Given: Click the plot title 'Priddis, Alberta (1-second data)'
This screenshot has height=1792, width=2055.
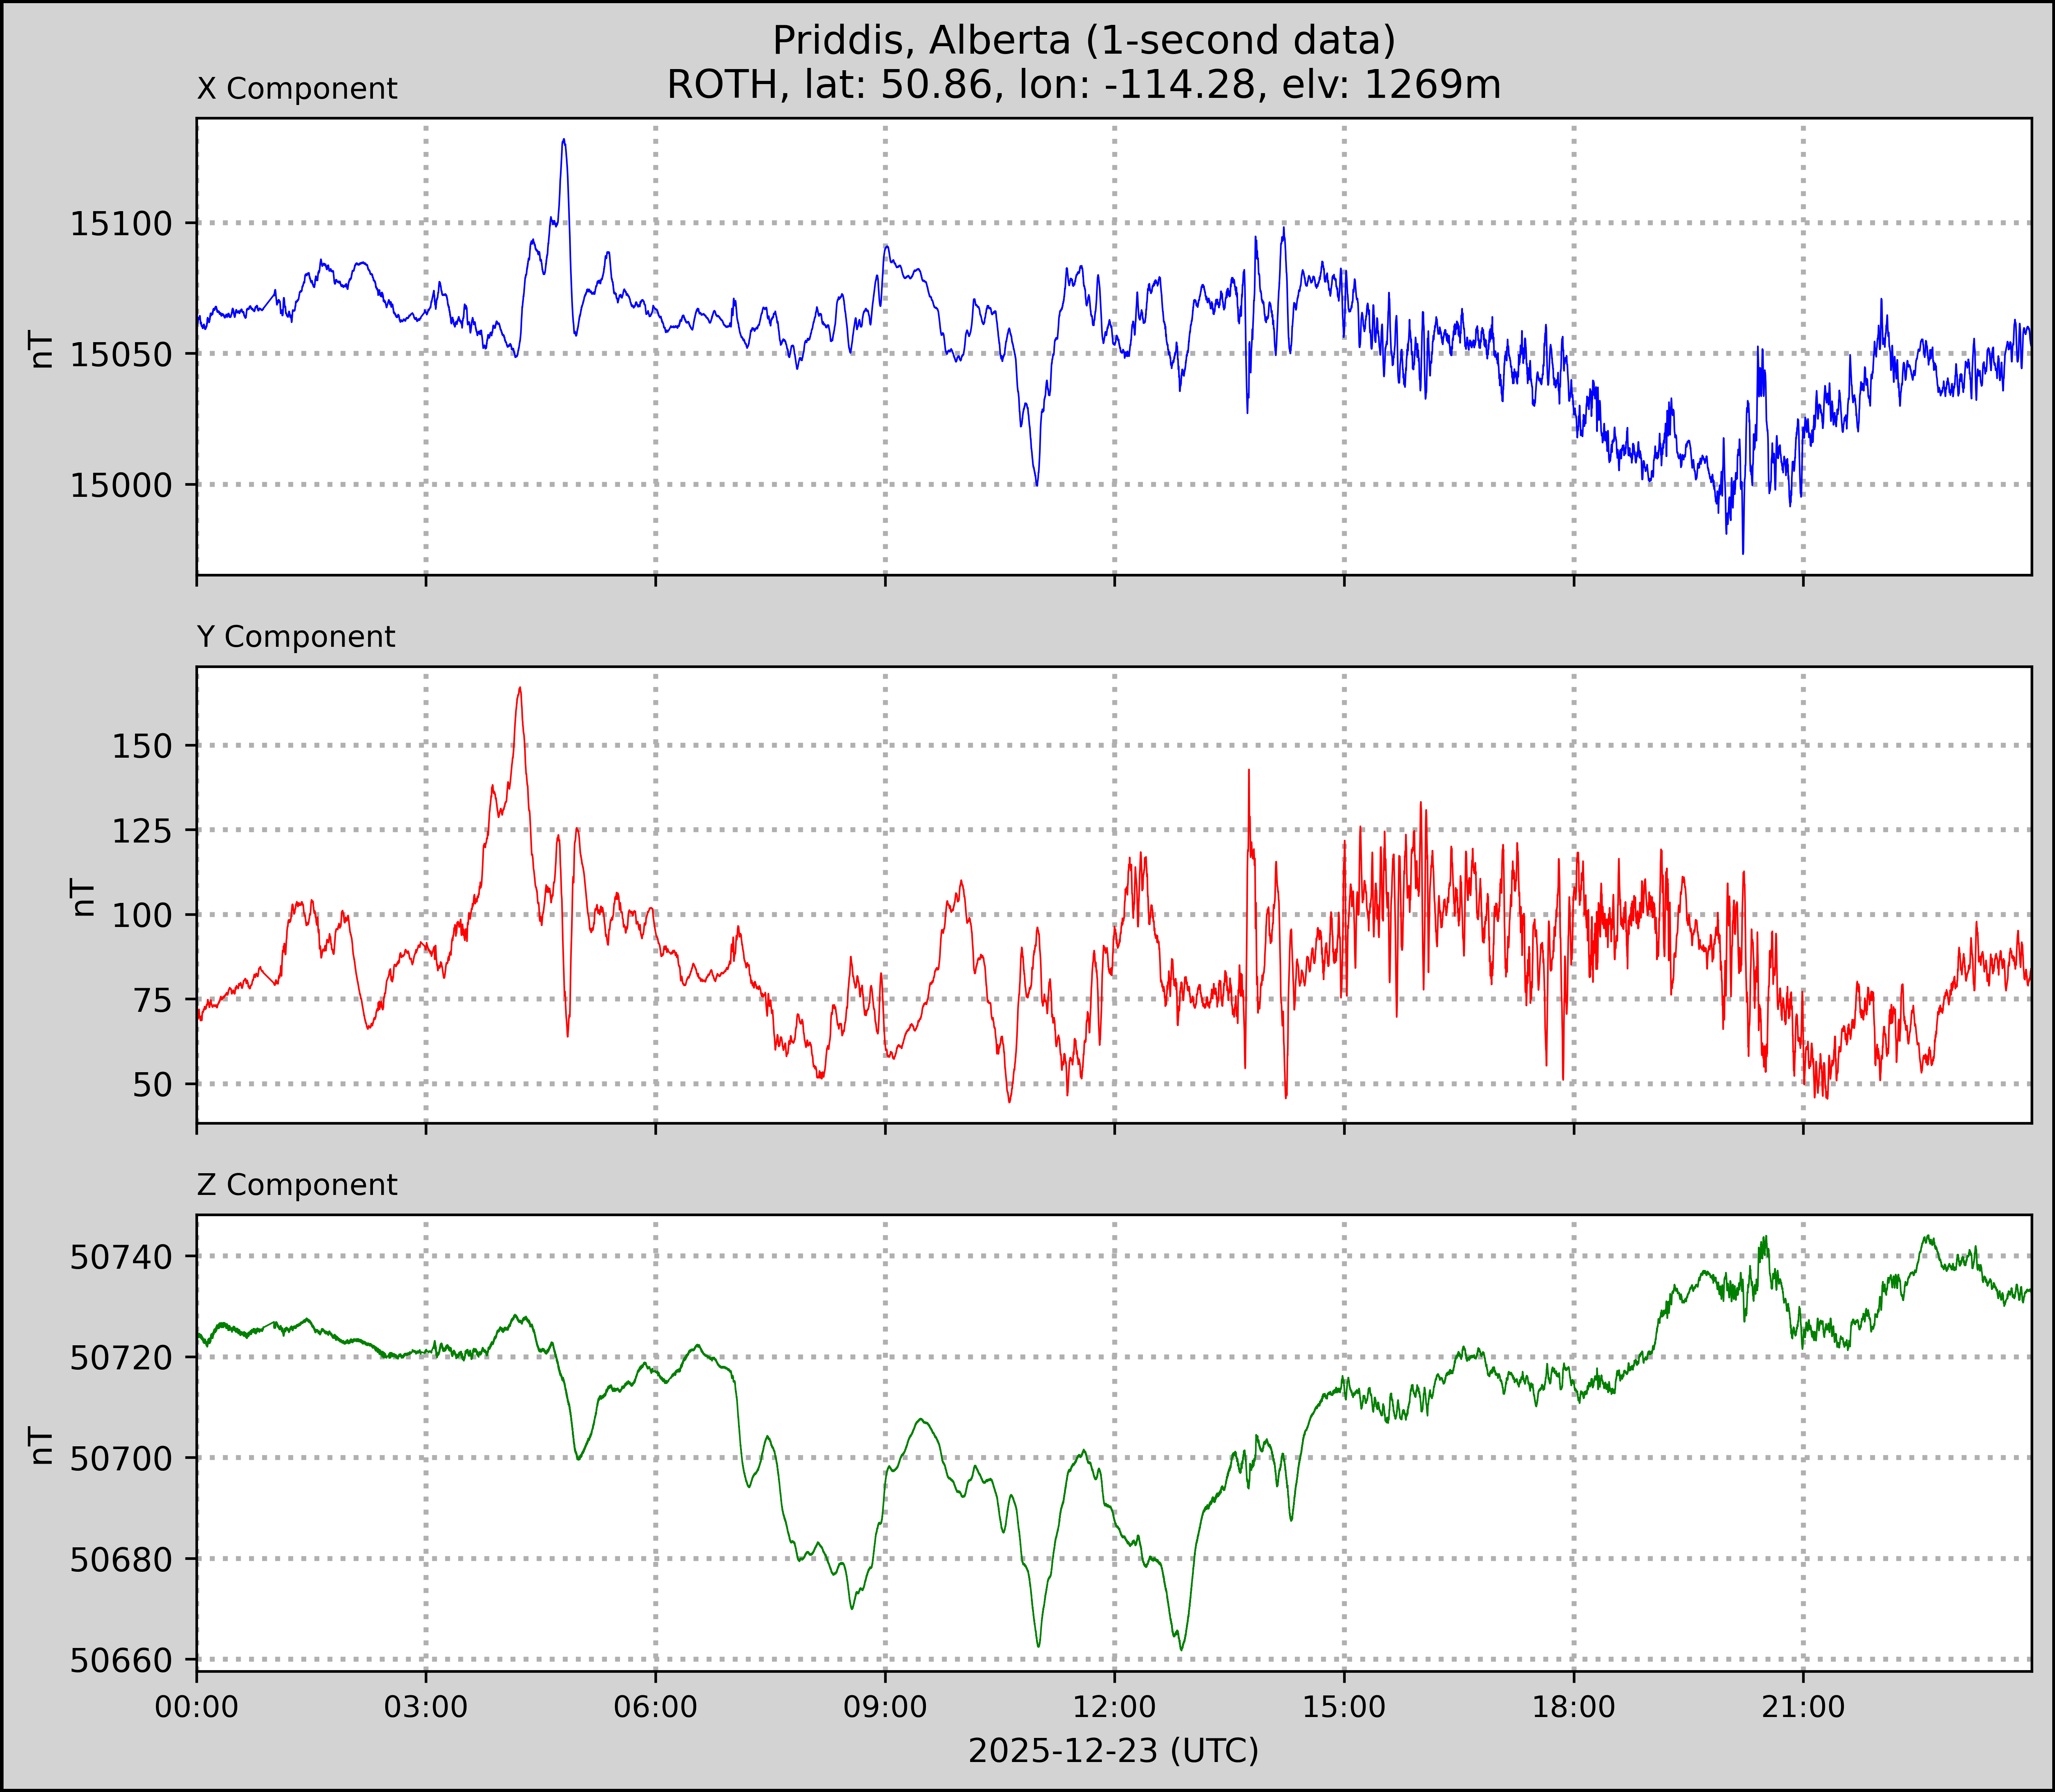Looking at the screenshot, I should point(1084,41).
